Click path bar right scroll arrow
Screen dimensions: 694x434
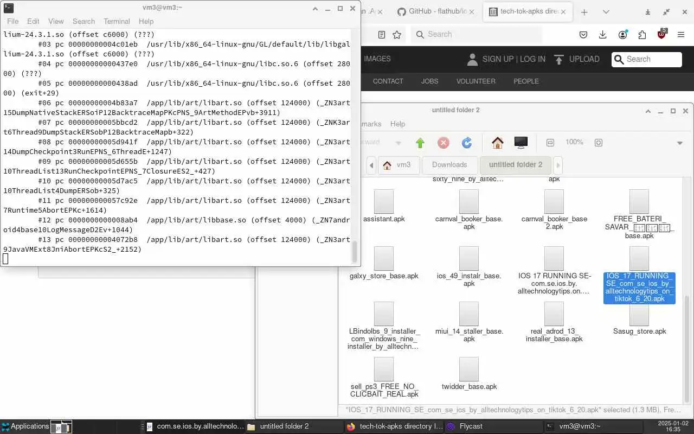click(558, 165)
